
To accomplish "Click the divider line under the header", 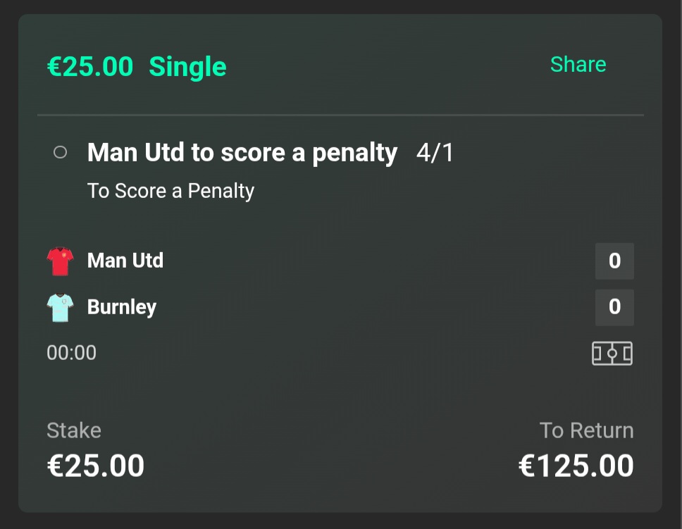I will click(x=340, y=116).
